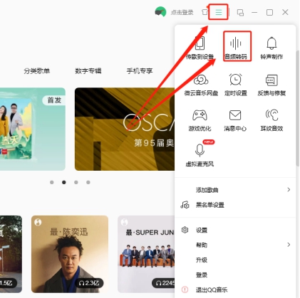Select the fourth carousel dot
The height and width of the screenshot is (298, 300).
88,182
